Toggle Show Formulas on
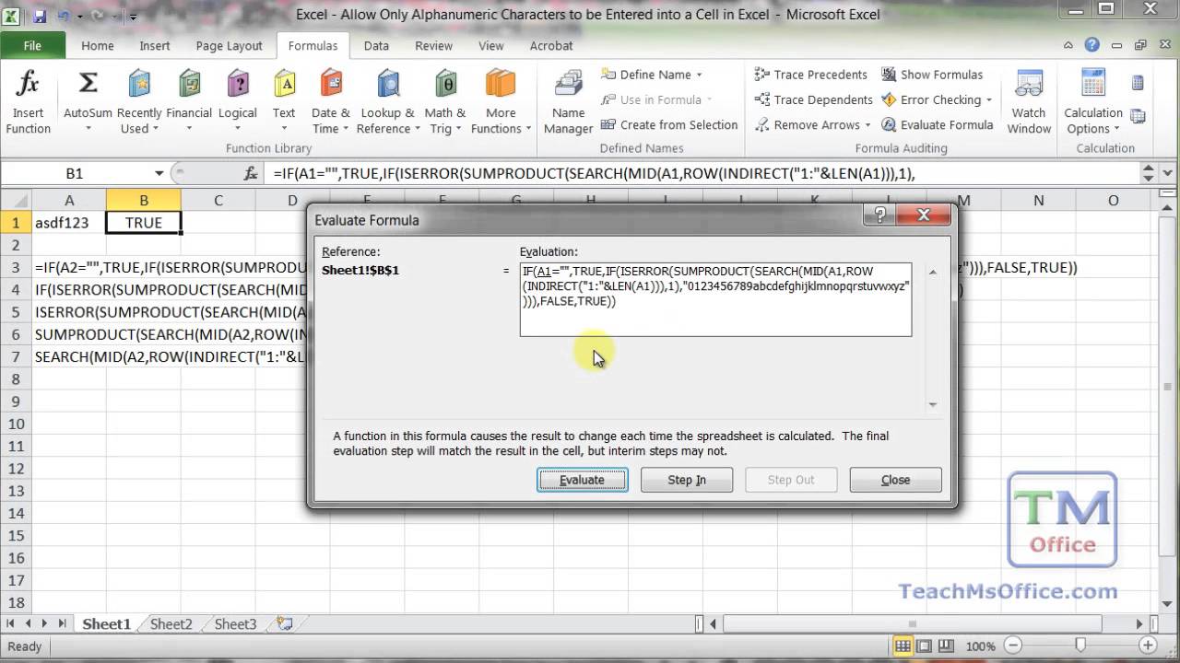The image size is (1180, 663). coord(932,75)
